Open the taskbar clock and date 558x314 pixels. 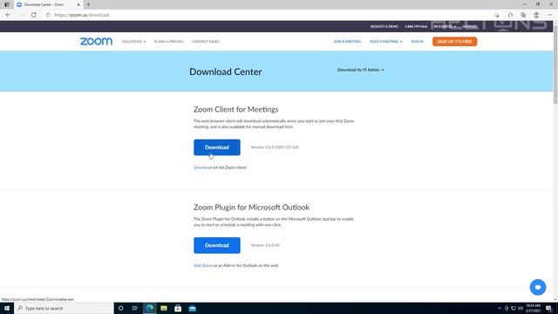coord(533,308)
